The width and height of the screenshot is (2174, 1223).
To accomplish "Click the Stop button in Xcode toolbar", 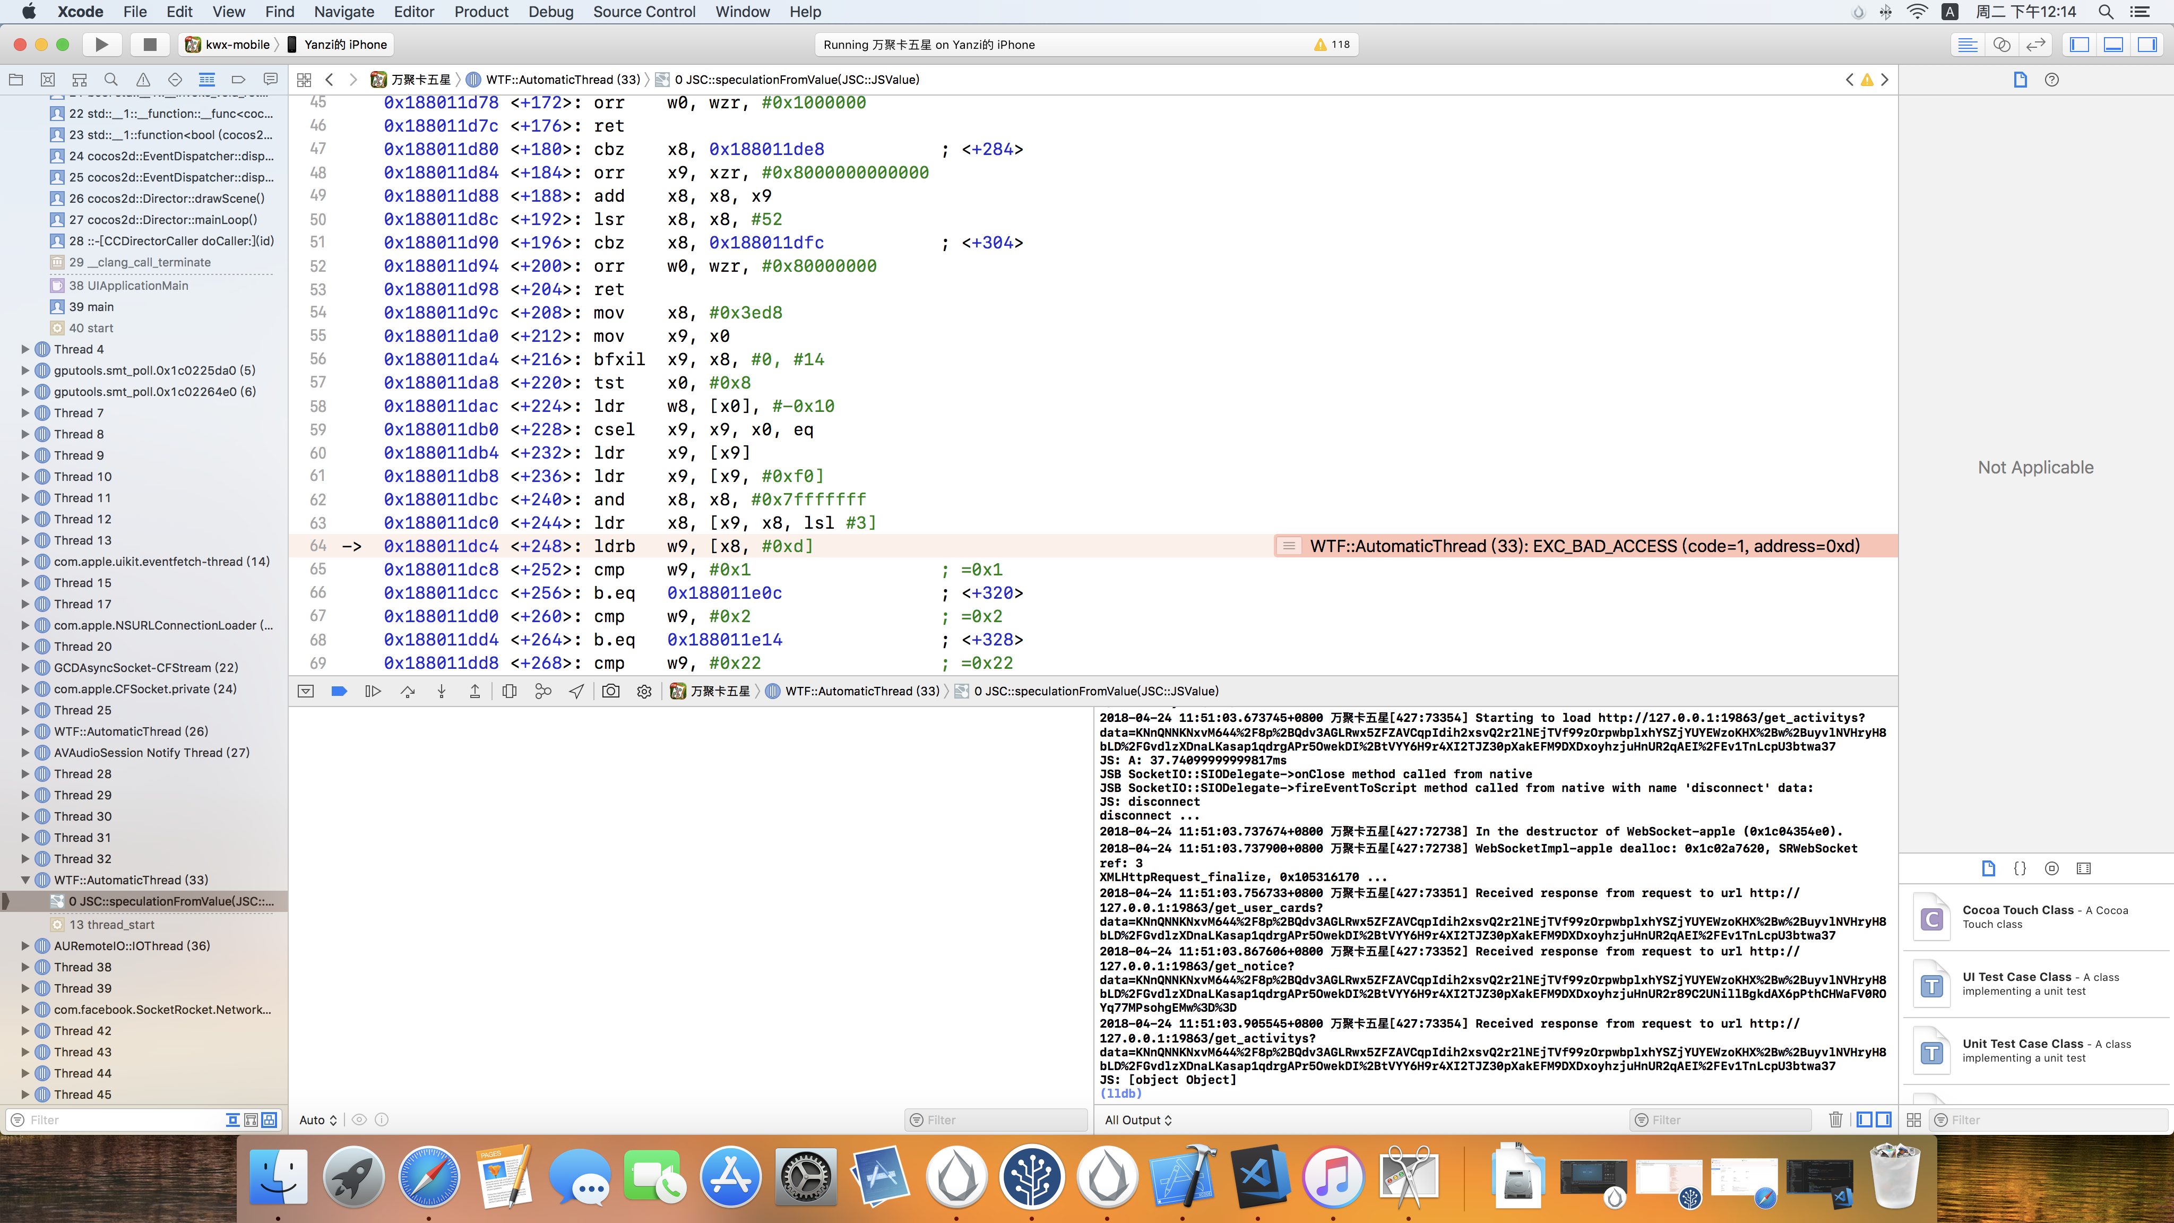I will [149, 45].
